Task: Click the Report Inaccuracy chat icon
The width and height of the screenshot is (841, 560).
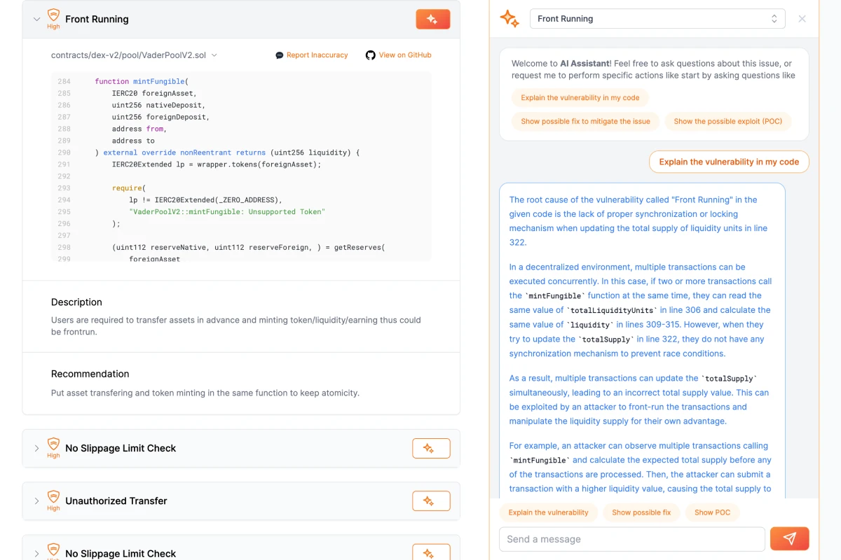Action: pos(280,55)
